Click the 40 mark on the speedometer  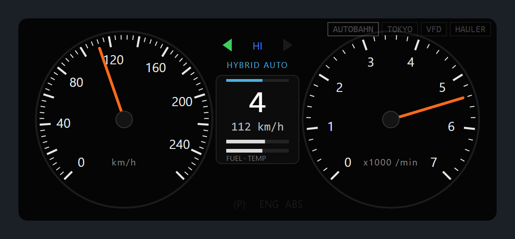(x=63, y=124)
